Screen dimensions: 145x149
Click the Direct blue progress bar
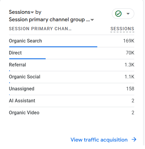pos(27,59)
